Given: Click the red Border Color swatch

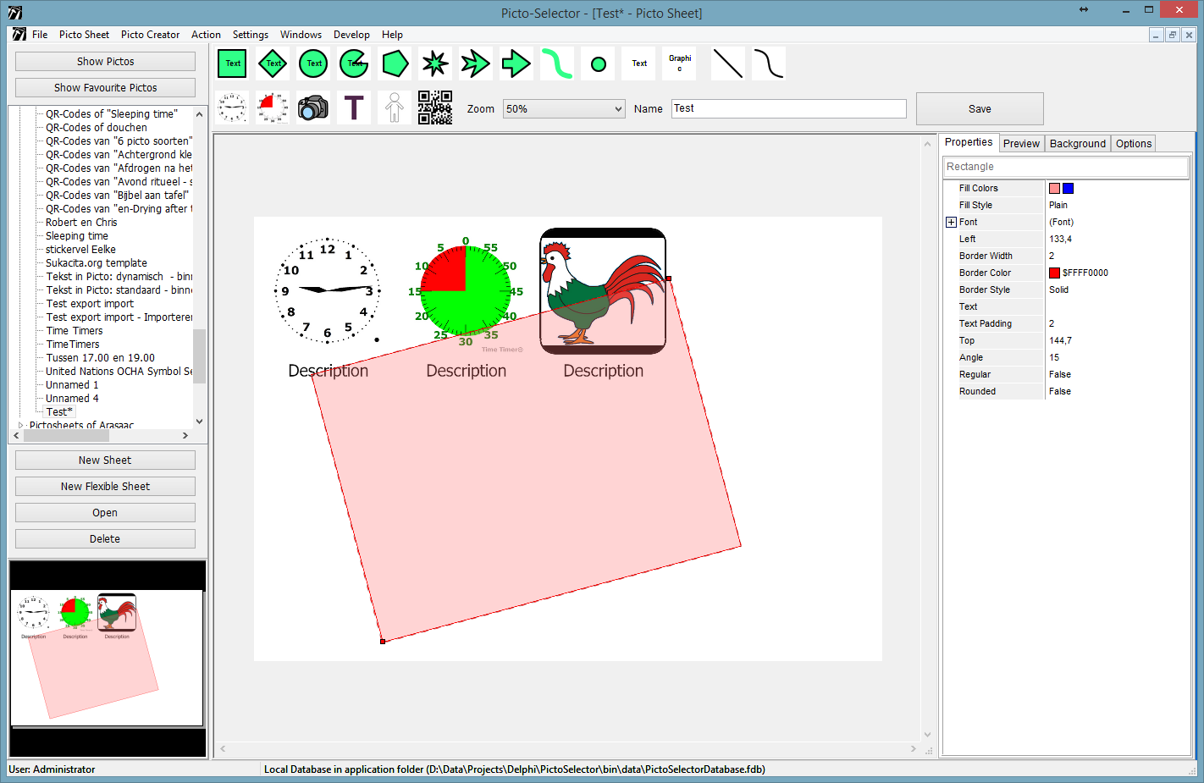Looking at the screenshot, I should (x=1054, y=273).
